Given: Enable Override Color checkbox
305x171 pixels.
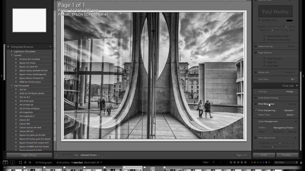Looking at the screenshot, I should [259, 20].
